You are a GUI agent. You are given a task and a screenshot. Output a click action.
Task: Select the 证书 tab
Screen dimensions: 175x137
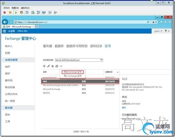point(108,46)
